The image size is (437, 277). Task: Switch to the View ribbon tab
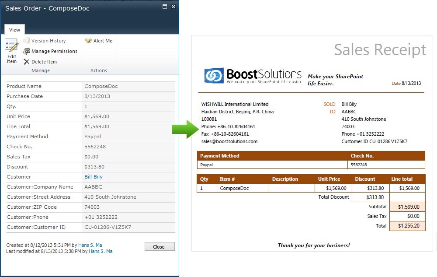click(14, 30)
